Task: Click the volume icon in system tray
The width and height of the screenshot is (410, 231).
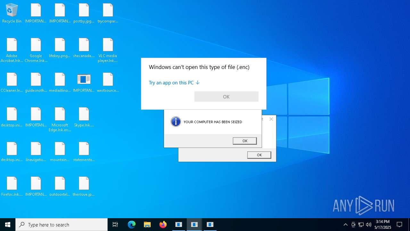Action: (x=369, y=225)
